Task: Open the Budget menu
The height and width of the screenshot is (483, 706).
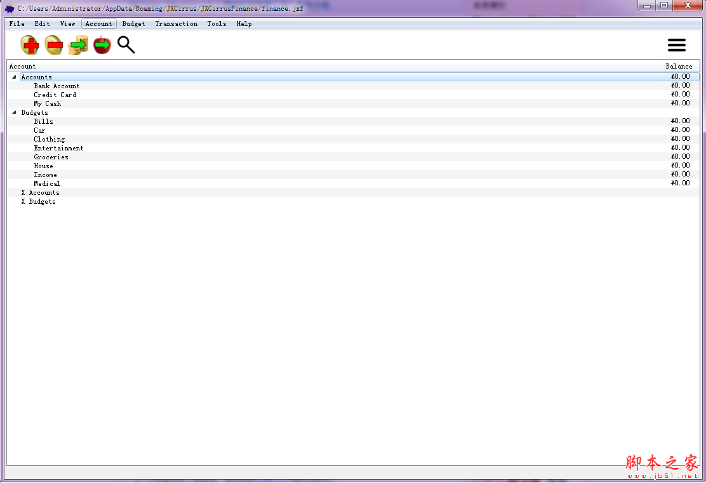Action: tap(134, 24)
